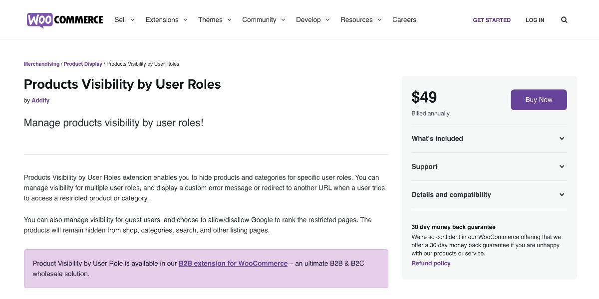
Task: Open the Merchandising breadcrumb link
Action: 41,64
